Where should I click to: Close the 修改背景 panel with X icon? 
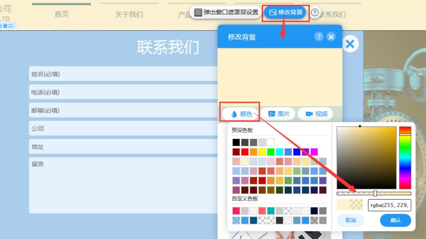[331, 37]
